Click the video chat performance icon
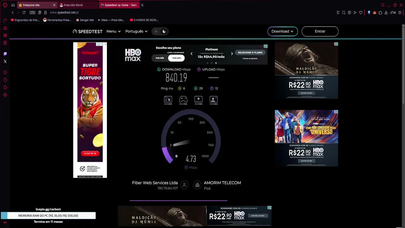Screen dimensions: 405x228 214,100
